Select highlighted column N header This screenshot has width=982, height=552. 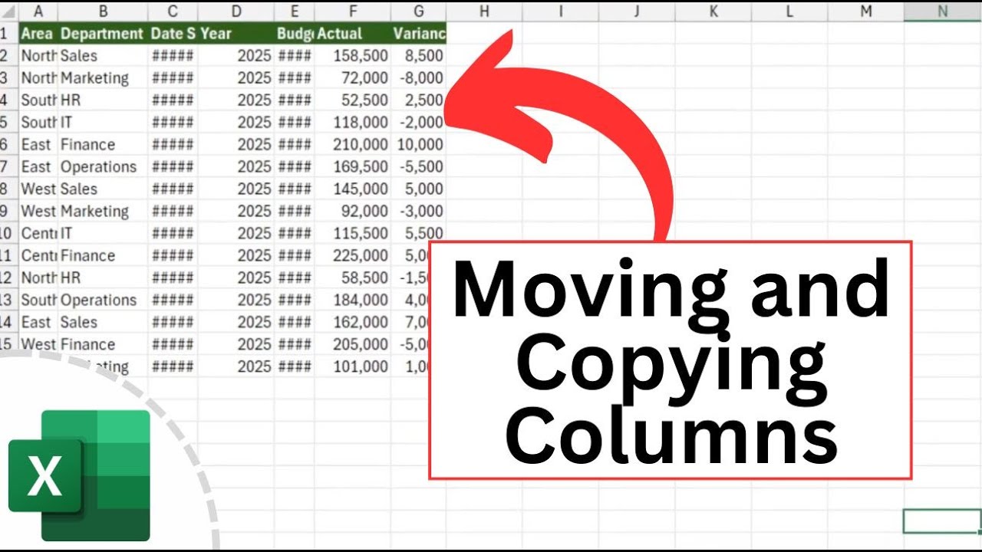[943, 11]
